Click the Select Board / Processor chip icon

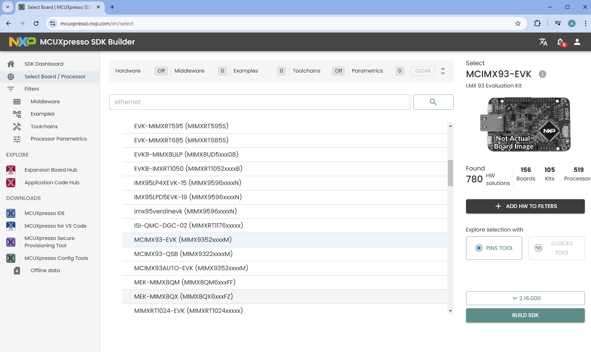point(11,76)
